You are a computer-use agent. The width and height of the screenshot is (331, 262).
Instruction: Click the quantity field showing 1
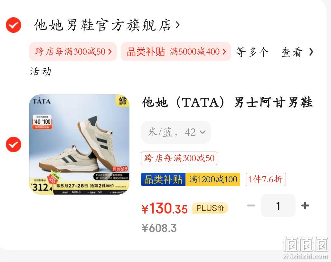[278, 205]
